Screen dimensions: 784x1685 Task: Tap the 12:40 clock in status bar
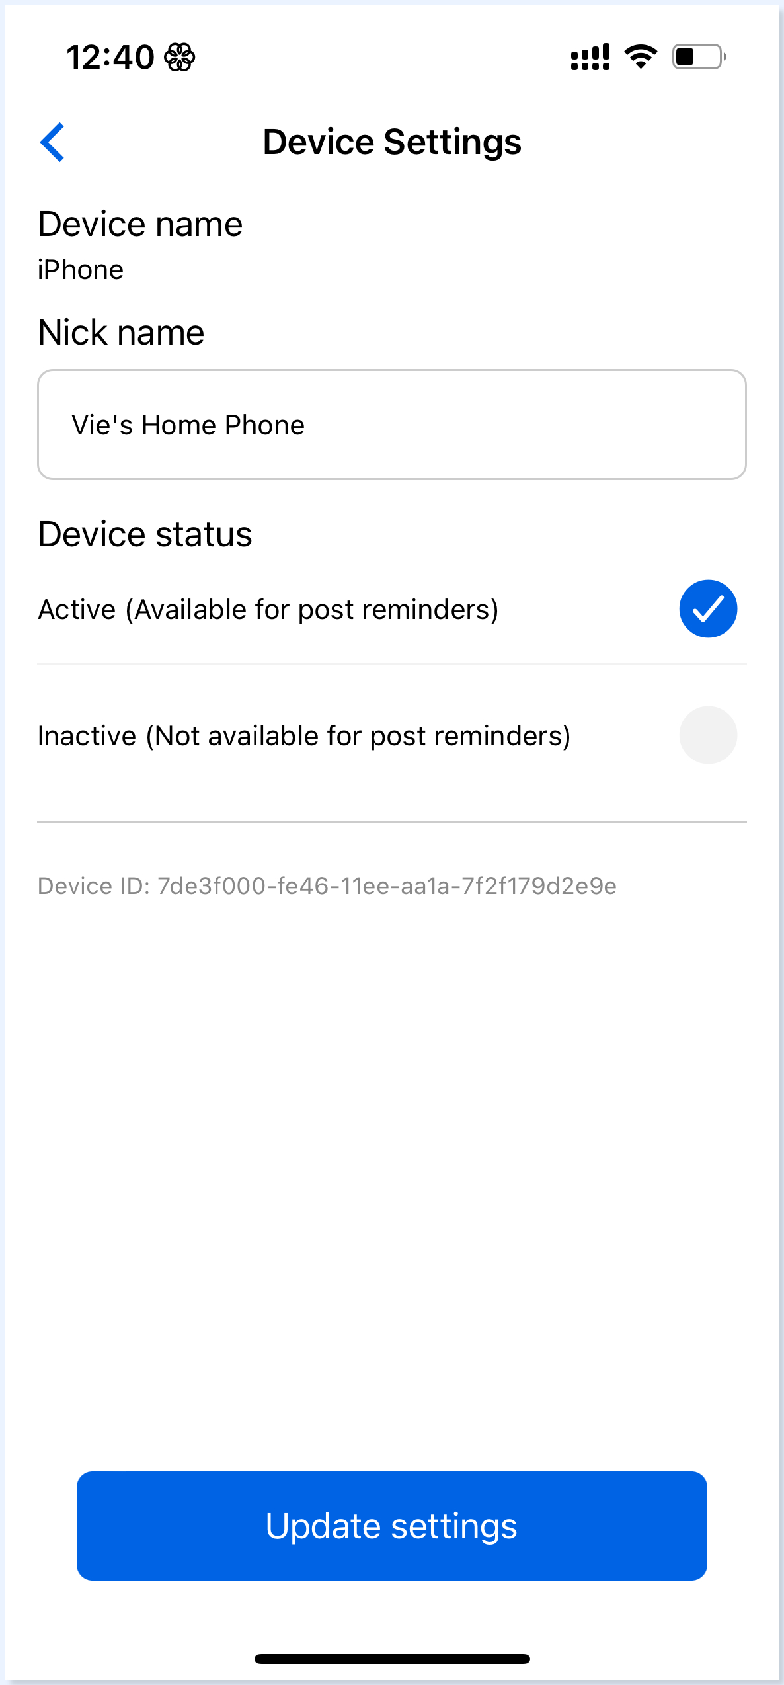pos(110,57)
